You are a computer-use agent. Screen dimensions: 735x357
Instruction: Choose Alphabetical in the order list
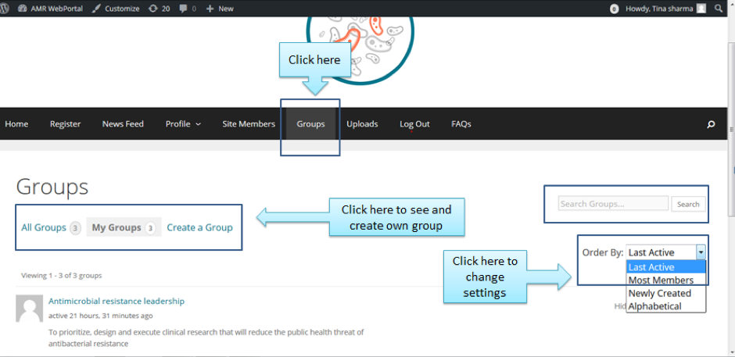click(x=654, y=306)
